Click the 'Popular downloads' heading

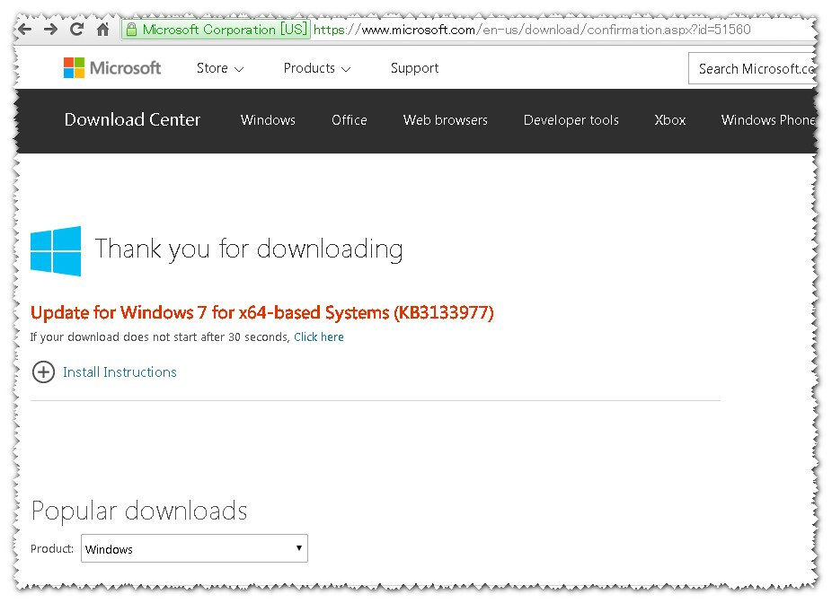click(139, 511)
